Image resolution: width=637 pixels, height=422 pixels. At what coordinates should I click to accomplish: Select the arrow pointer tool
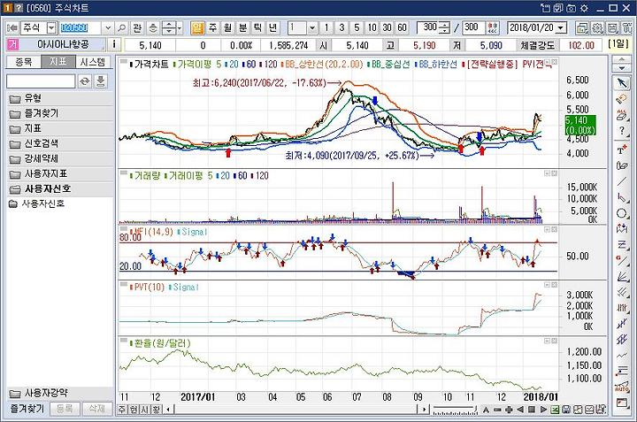622,83
